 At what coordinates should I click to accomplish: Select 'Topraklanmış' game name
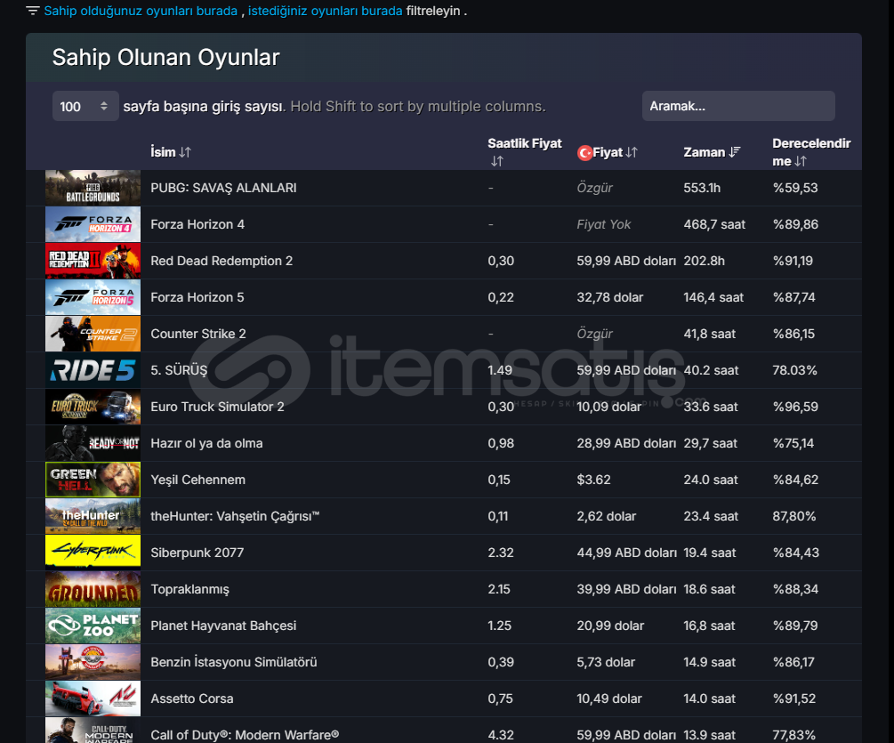pyautogui.click(x=189, y=589)
